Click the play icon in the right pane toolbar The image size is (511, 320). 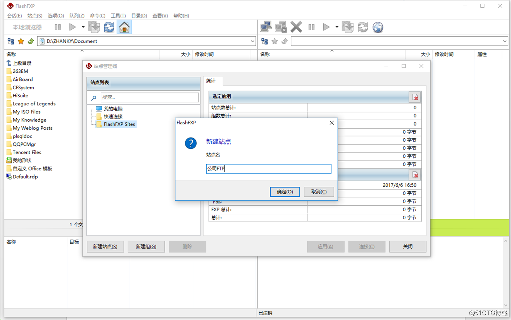326,27
